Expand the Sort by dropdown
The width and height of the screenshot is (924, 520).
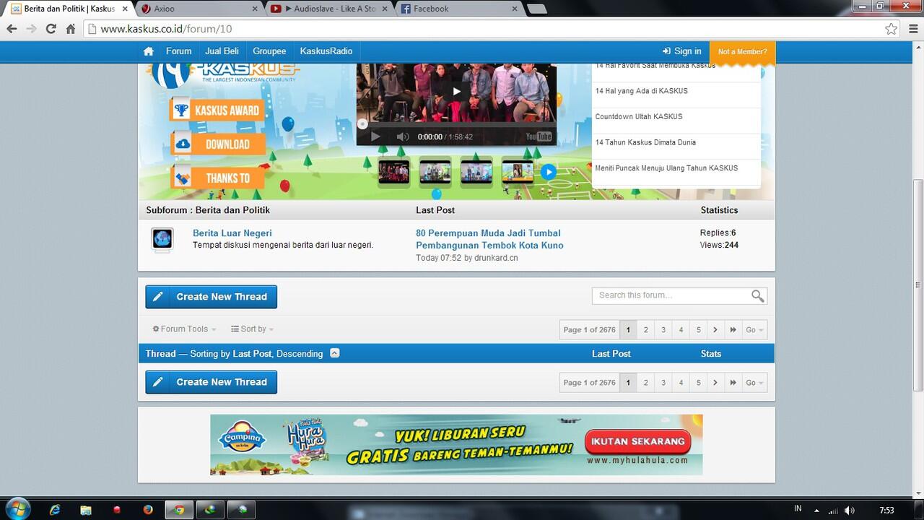tap(252, 329)
